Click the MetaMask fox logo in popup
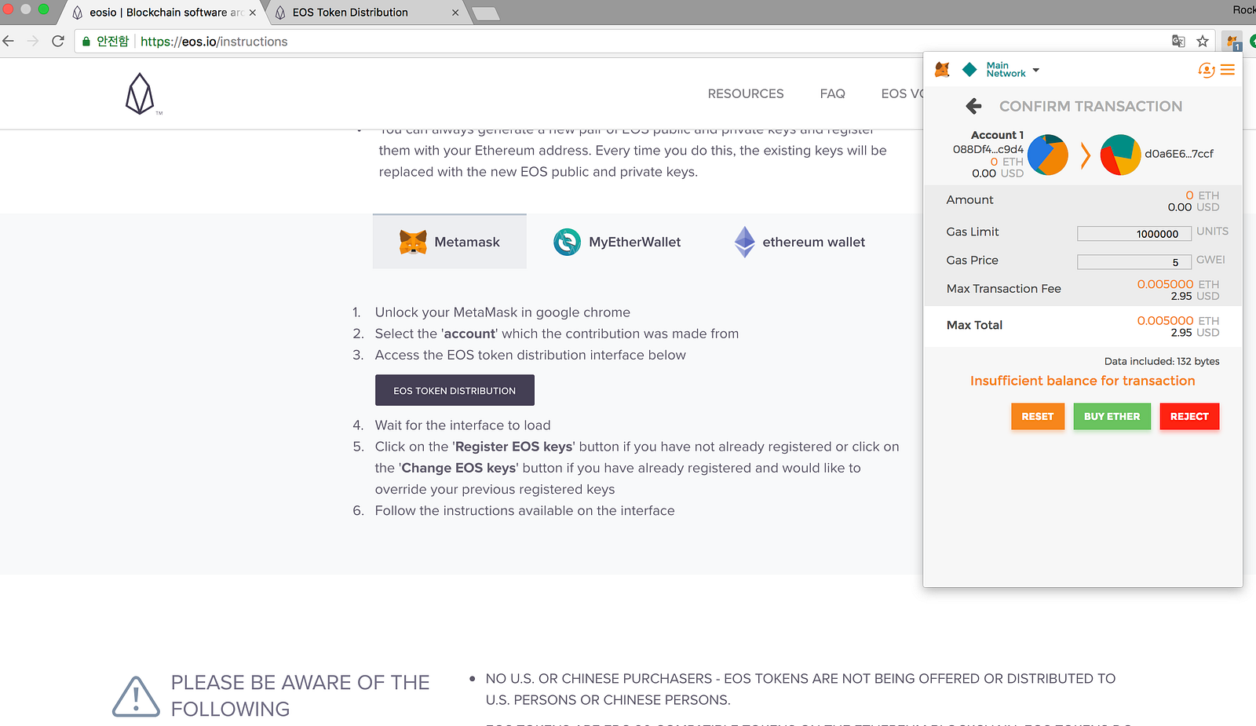 pos(943,70)
